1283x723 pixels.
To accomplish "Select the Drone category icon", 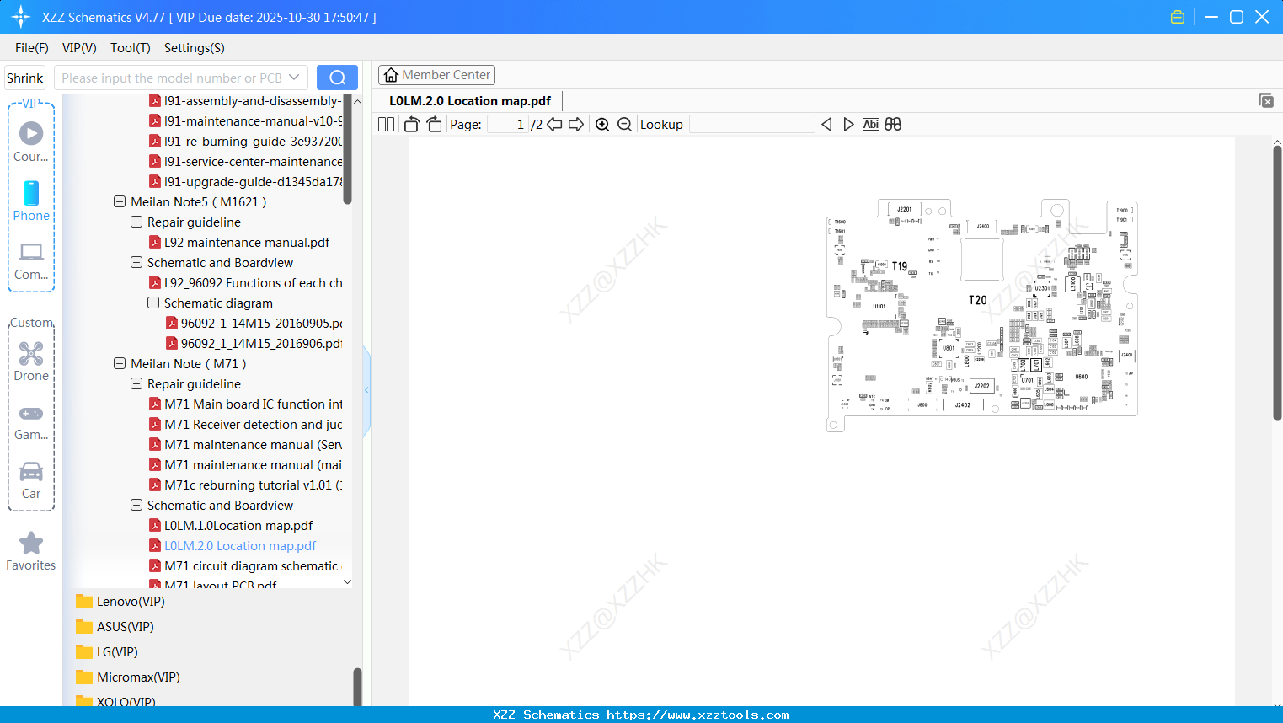I will pos(31,353).
